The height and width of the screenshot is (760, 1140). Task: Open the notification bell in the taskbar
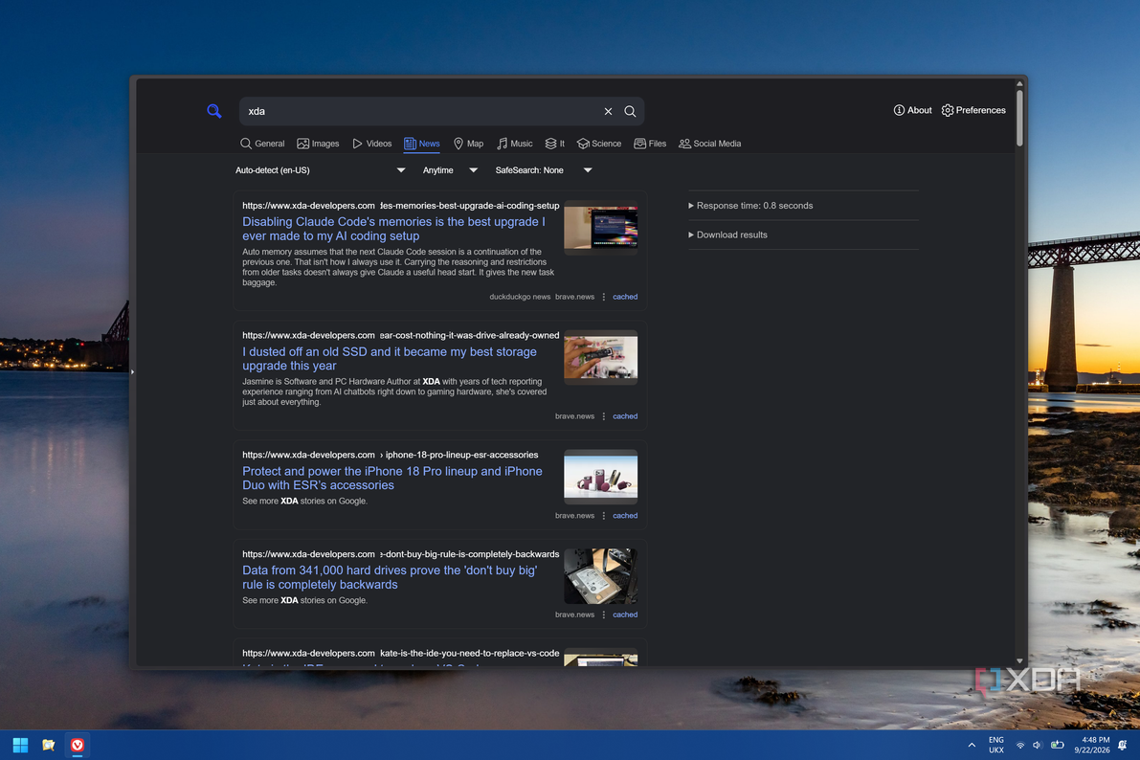[1123, 746]
